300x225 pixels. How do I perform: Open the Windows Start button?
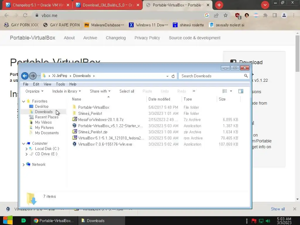tap(8, 220)
